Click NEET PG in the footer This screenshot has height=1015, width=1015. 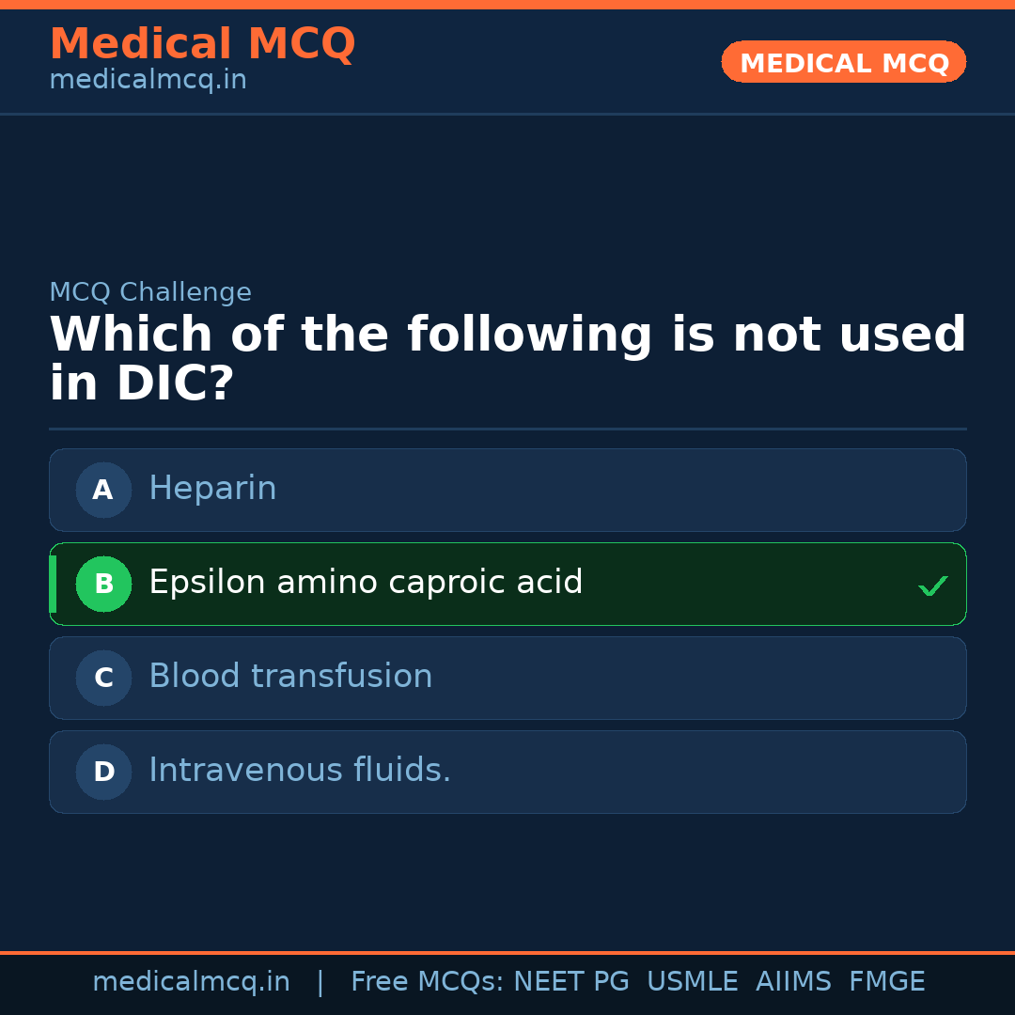pos(571,982)
